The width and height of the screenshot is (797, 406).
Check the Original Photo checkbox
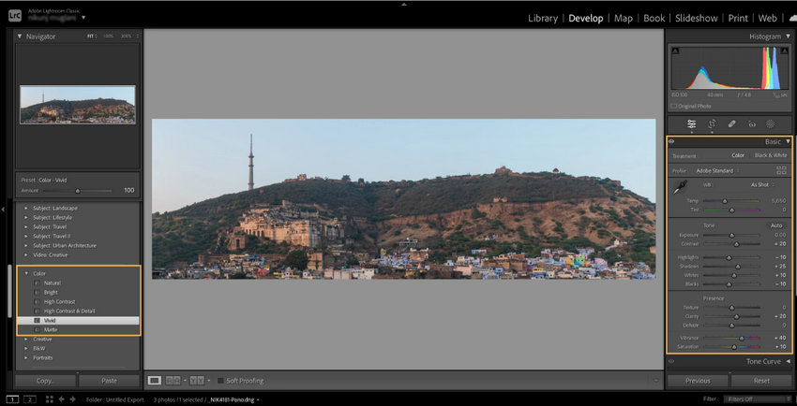pyautogui.click(x=673, y=106)
